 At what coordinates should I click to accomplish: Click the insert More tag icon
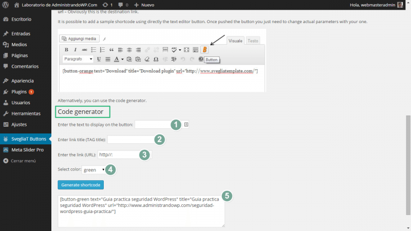(165, 49)
